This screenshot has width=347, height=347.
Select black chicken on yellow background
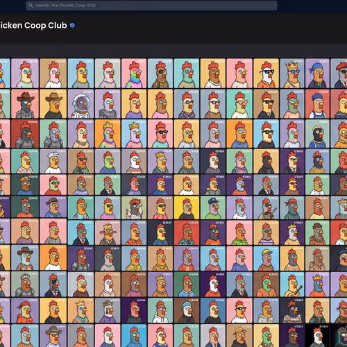point(266,161)
